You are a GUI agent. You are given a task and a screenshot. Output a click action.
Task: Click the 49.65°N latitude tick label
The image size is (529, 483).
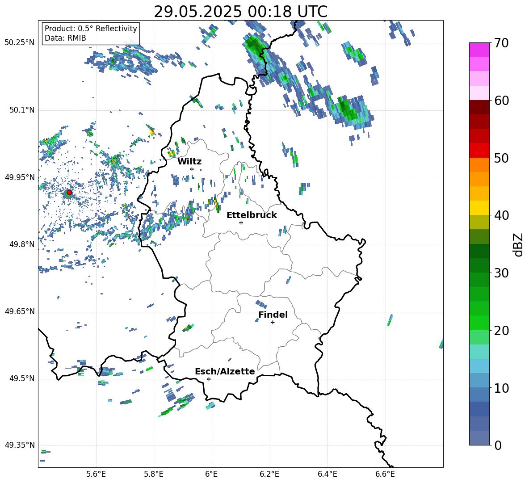(20, 311)
